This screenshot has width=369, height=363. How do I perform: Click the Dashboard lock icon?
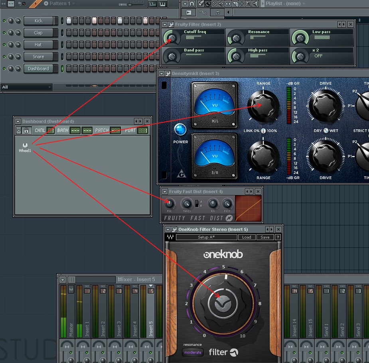coord(27,130)
